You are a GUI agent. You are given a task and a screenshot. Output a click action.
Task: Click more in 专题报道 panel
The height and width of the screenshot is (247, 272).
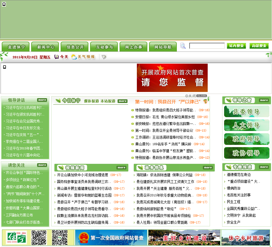click(264, 167)
